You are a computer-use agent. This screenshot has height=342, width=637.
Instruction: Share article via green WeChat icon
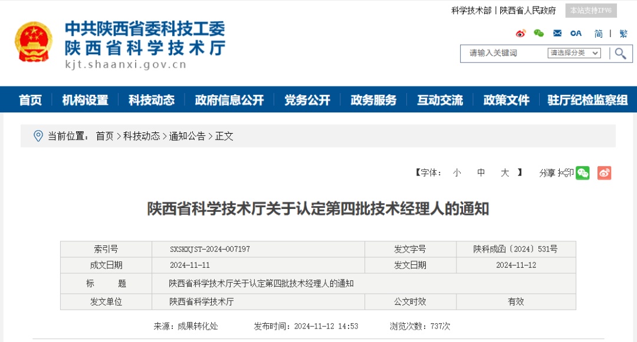click(x=583, y=173)
